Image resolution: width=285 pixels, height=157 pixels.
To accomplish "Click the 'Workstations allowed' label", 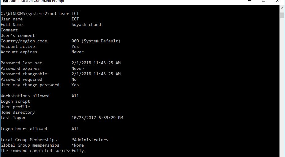I will pyautogui.click(x=25, y=96).
